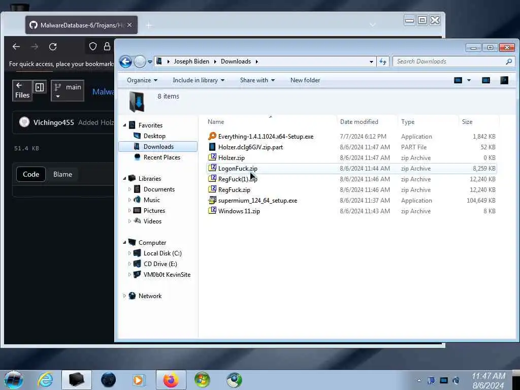Open a new tab in Firefox

tap(149, 25)
